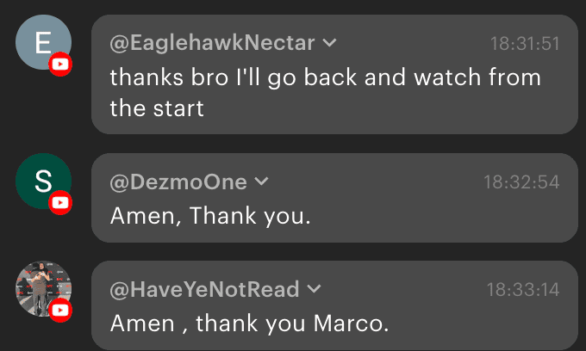Viewport: 586px width, 351px height.
Task: Click EaglehawkNectar's gray E avatar
Action: coord(41,42)
